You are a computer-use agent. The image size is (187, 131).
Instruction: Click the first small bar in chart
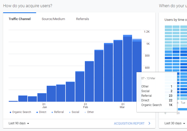(x=13, y=101)
